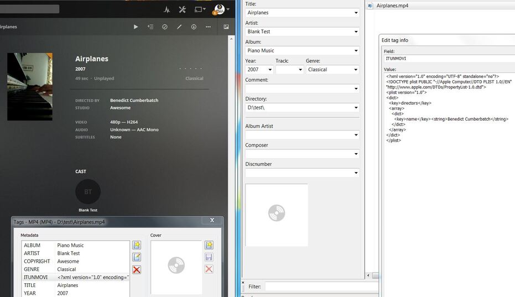Expand the Artist dropdown in tag panel
This screenshot has height=297, width=515.
(356, 32)
